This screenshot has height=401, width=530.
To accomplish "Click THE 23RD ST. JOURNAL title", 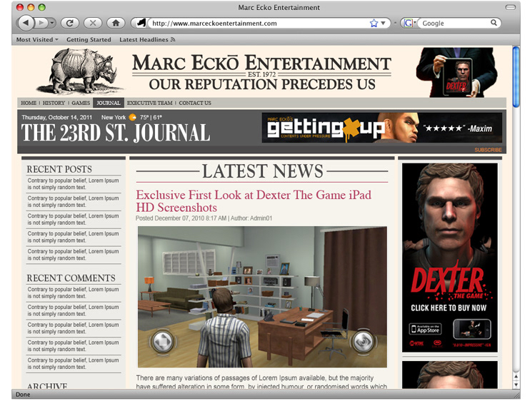I will click(116, 133).
